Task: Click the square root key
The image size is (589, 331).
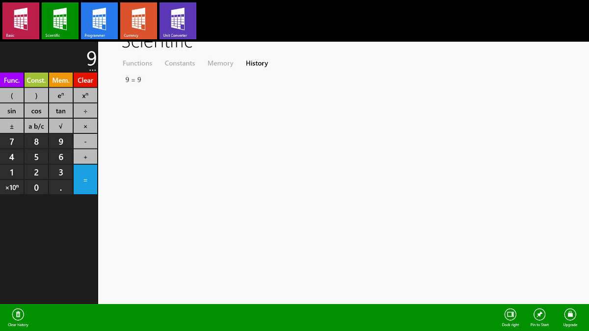Action: (x=61, y=126)
